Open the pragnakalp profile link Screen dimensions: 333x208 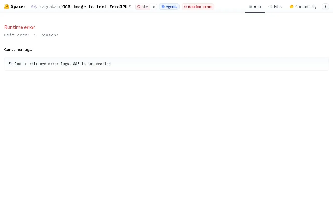click(49, 6)
